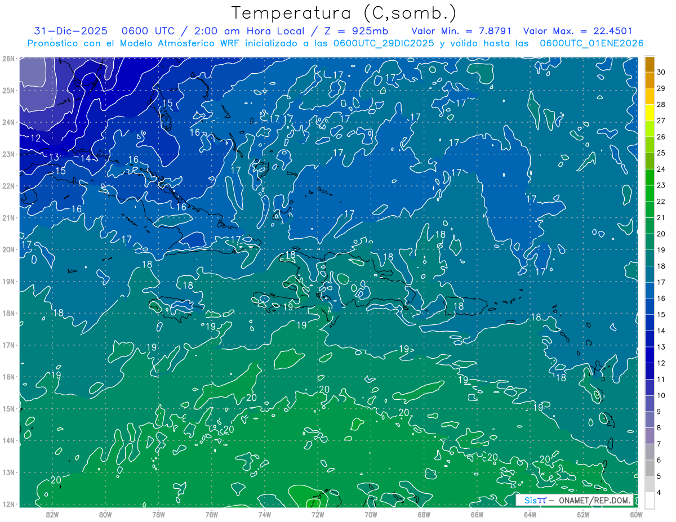Click the 19N latitude axis label

tap(8, 281)
